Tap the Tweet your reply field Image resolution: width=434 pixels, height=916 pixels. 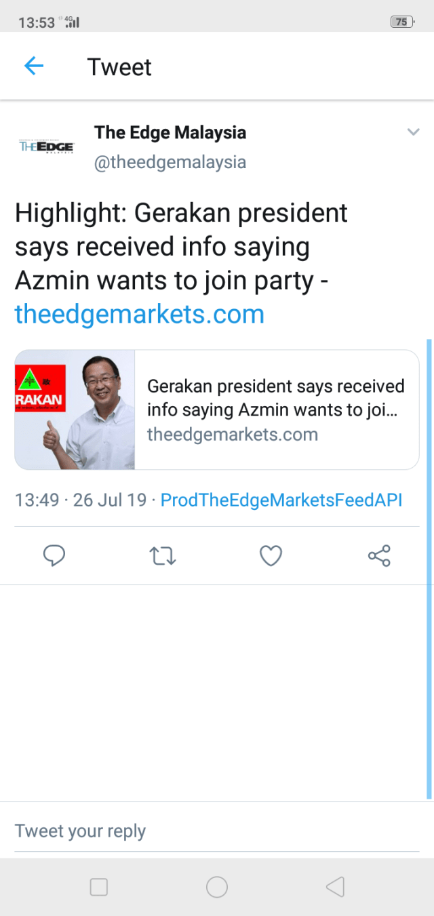tap(216, 831)
